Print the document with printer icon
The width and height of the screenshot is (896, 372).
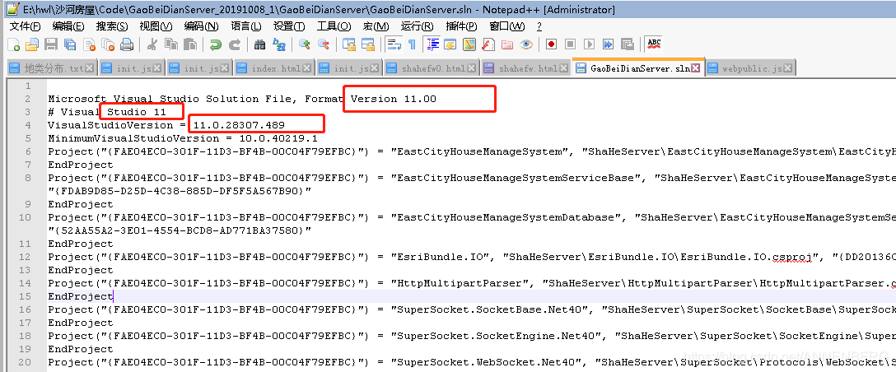(x=127, y=44)
